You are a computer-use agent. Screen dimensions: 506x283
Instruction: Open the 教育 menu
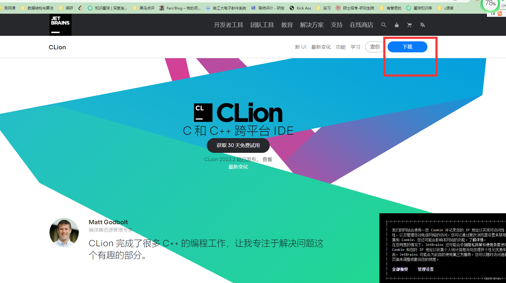coord(287,25)
